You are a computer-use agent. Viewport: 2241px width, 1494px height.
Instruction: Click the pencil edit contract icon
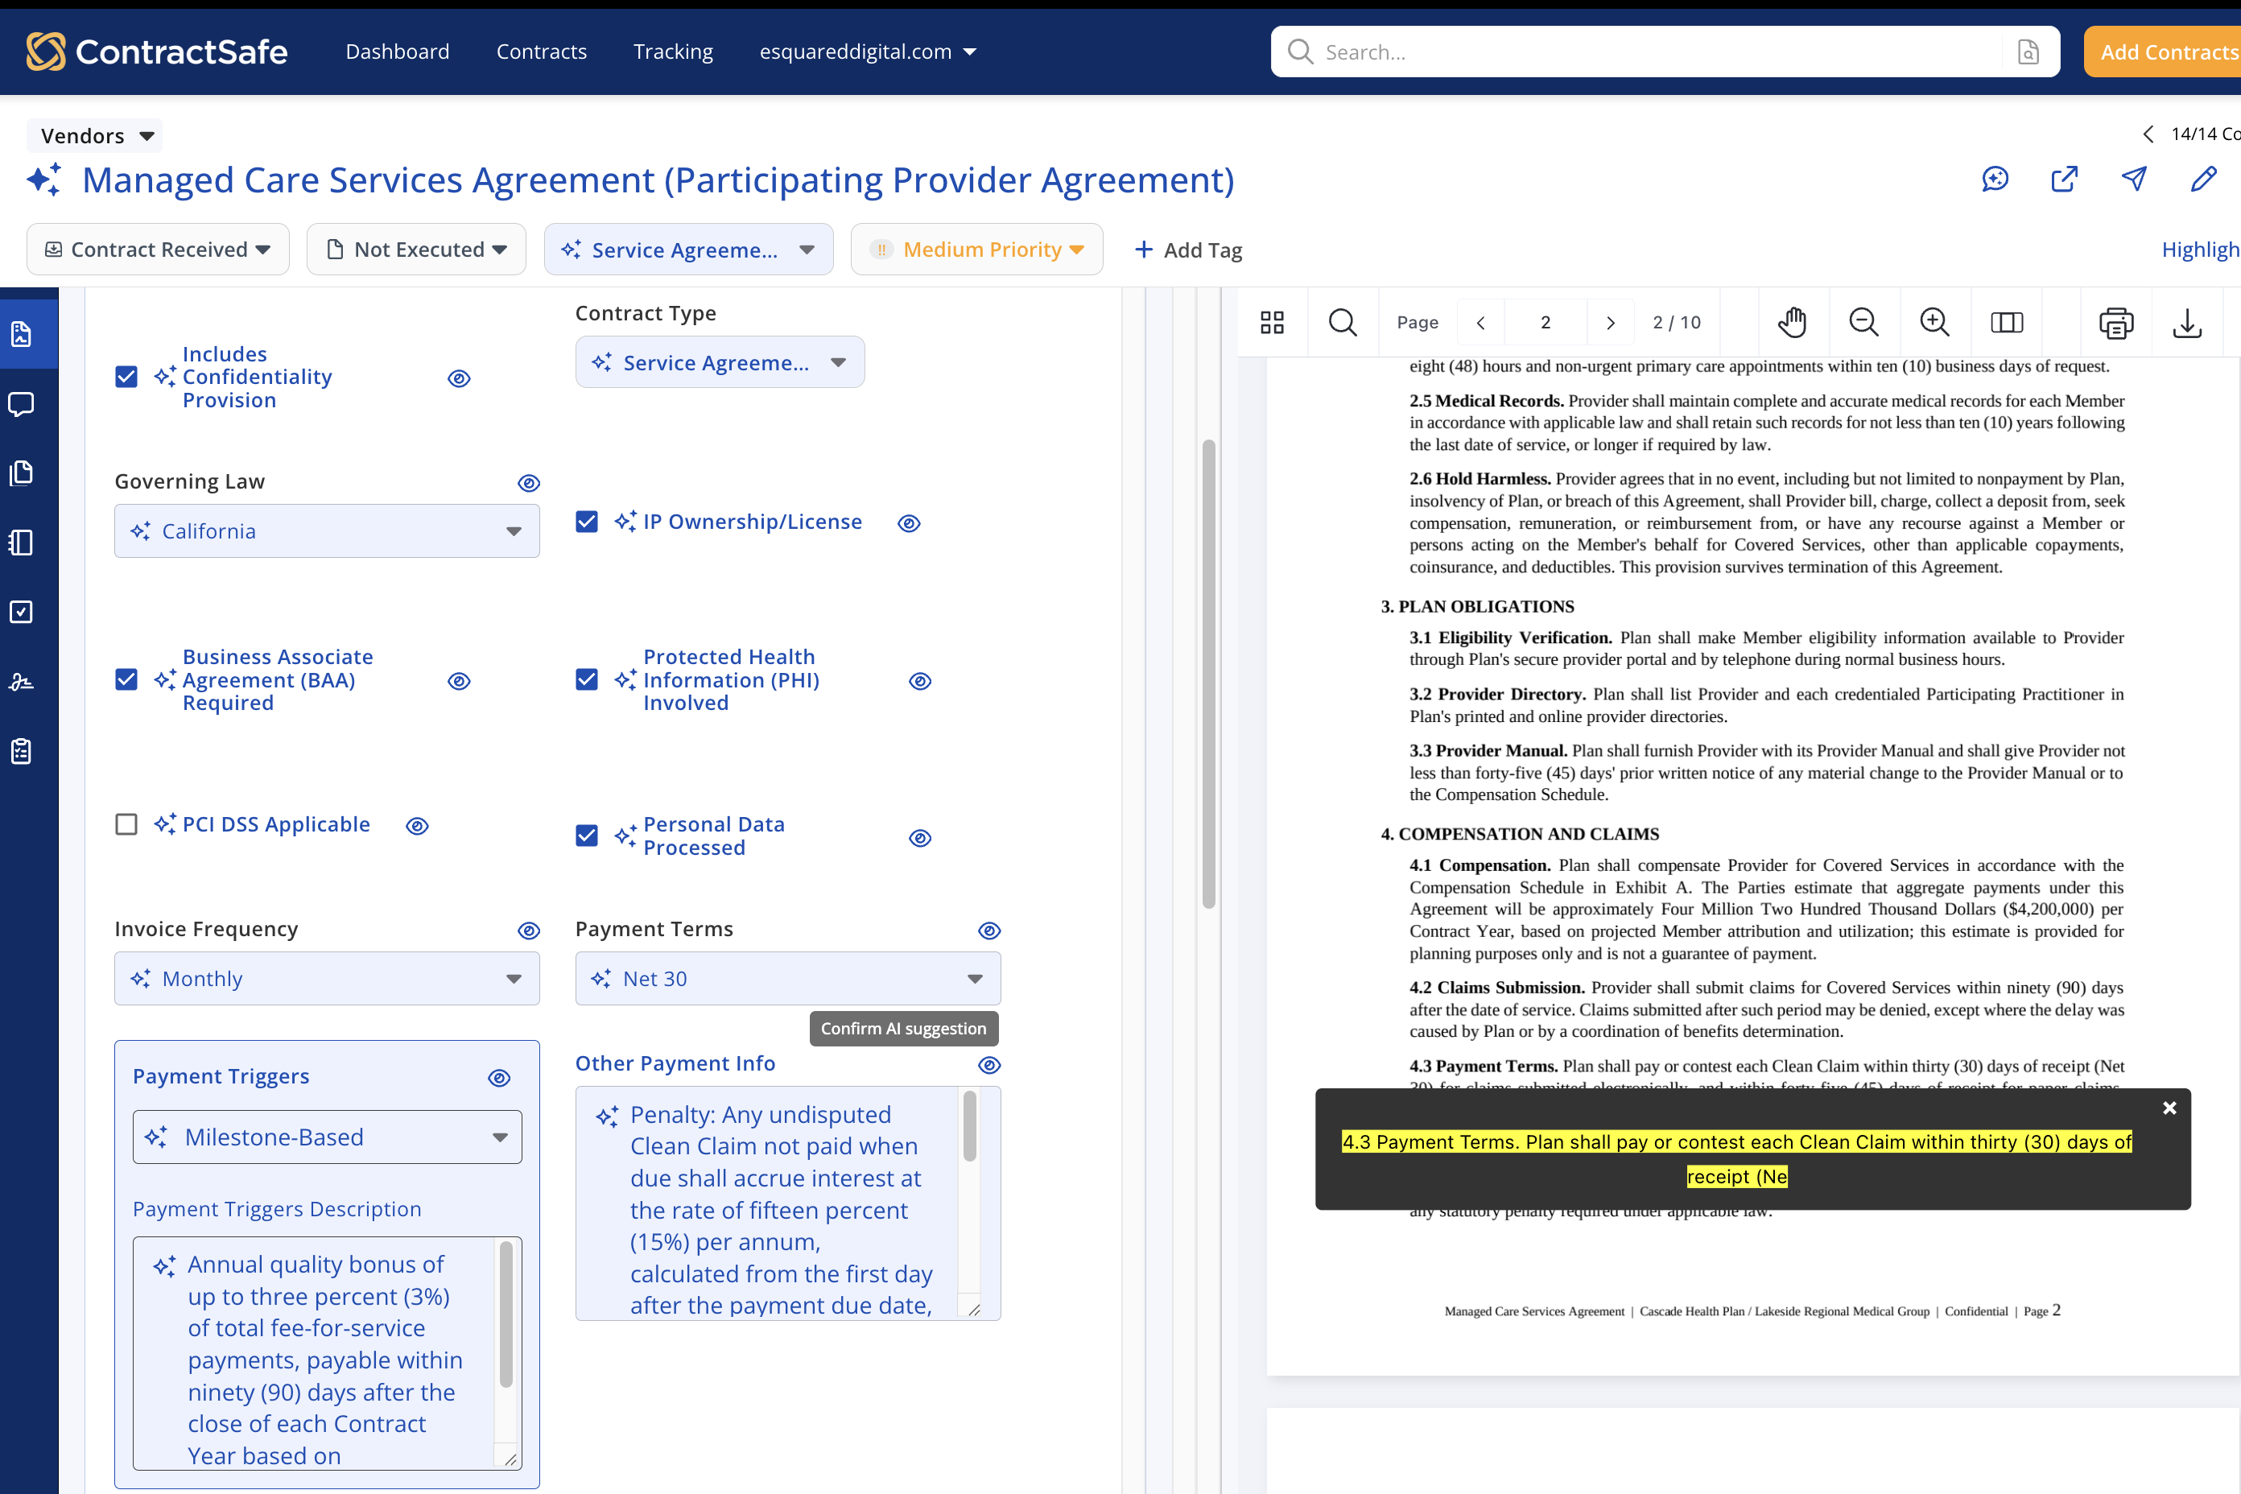click(2203, 180)
